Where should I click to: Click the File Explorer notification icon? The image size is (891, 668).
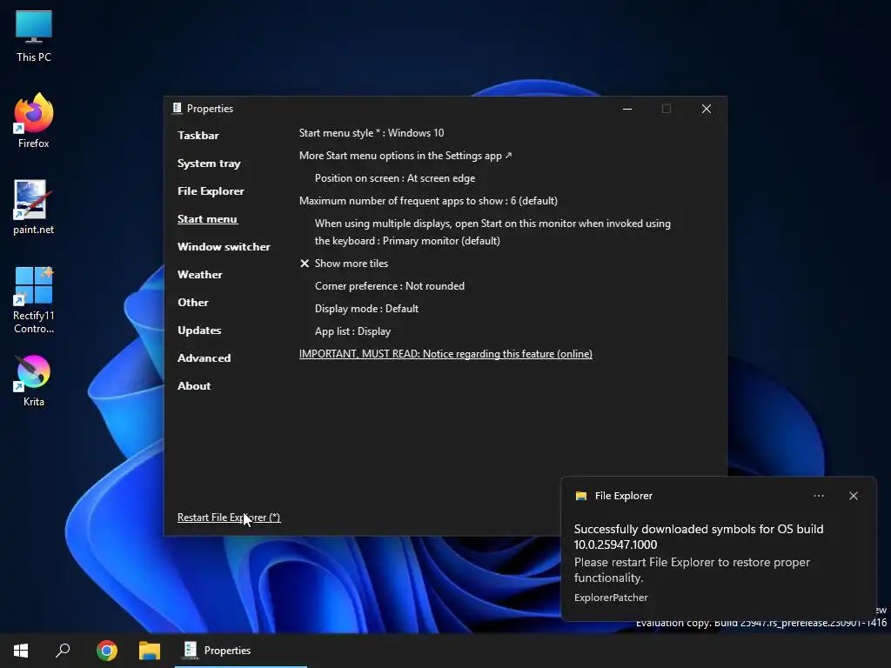[580, 496]
